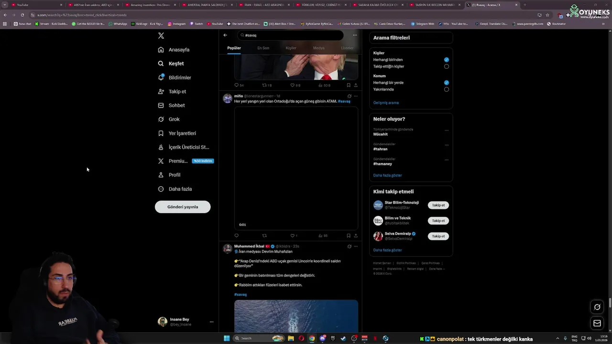Screen dimensions: 612x344
Task: Click the #savaş search field
Action: [x=290, y=35]
